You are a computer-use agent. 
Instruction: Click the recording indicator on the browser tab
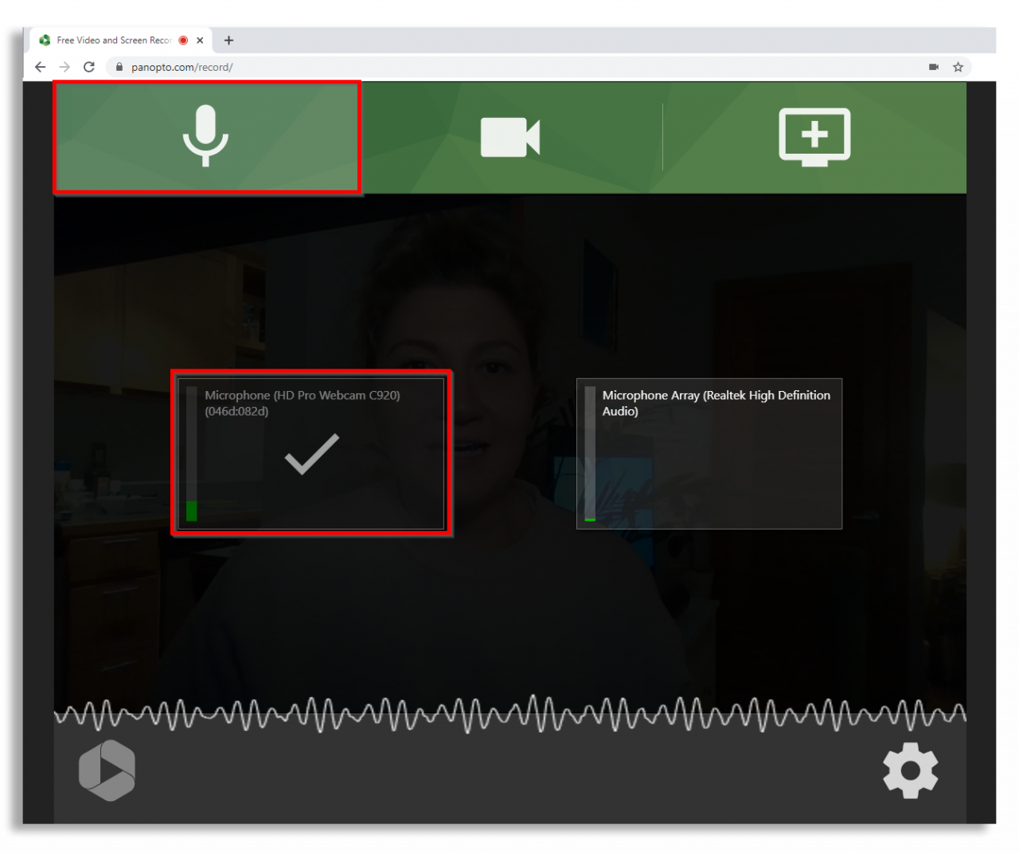(182, 40)
